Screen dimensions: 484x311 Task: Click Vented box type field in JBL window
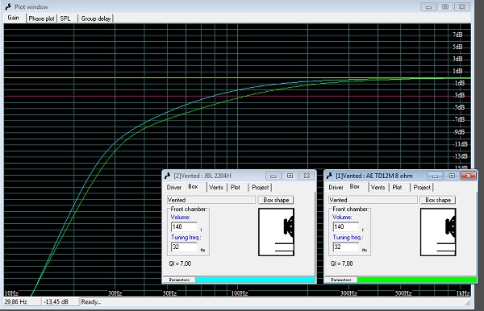pos(211,200)
